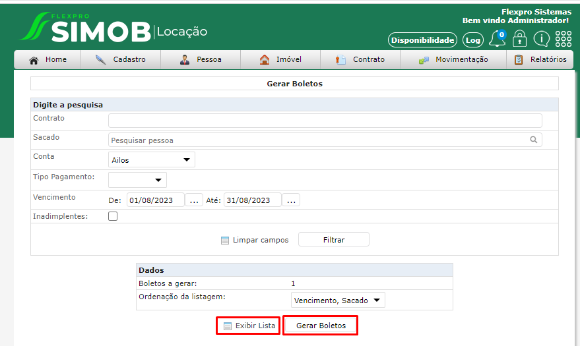Click the Gerar Boletos button
Image resolution: width=580 pixels, height=346 pixels.
tap(321, 326)
